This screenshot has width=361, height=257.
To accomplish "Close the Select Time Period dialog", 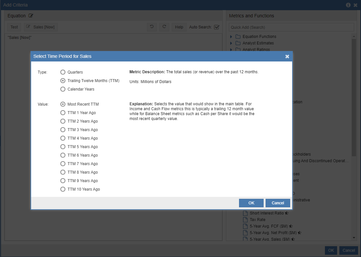I will pyautogui.click(x=287, y=57).
